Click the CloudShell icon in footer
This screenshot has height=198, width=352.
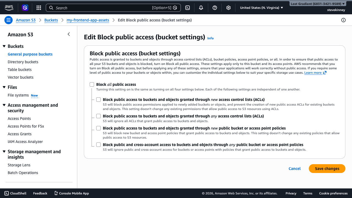(7, 193)
